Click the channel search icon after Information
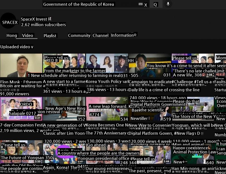The width and height of the screenshot is (226, 174). pos(135,34)
